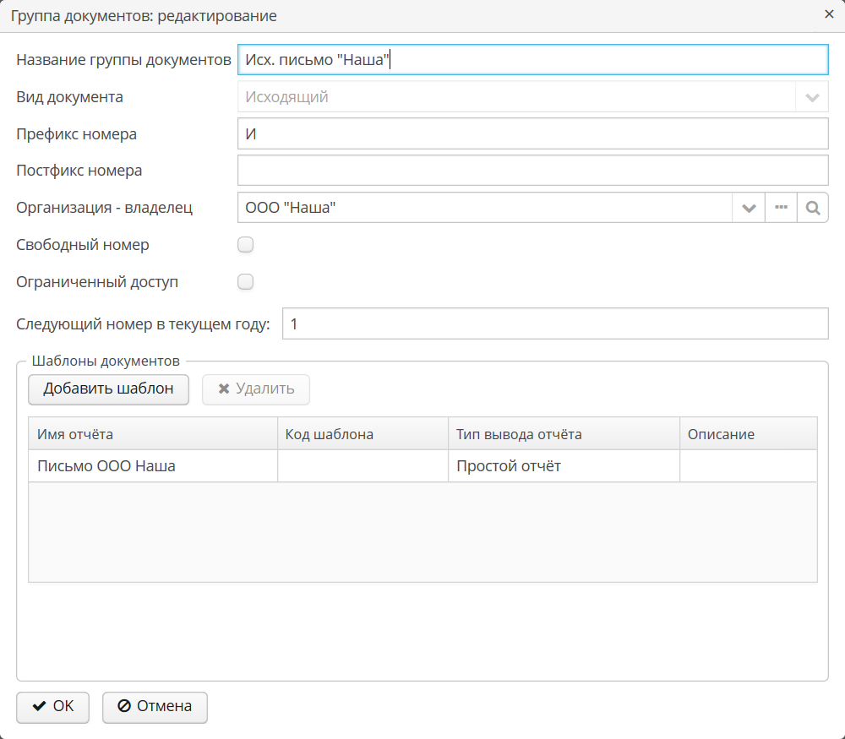This screenshot has height=739, width=845.
Task: Open the 'Вид документа' dropdown arrow
Action: [x=812, y=97]
